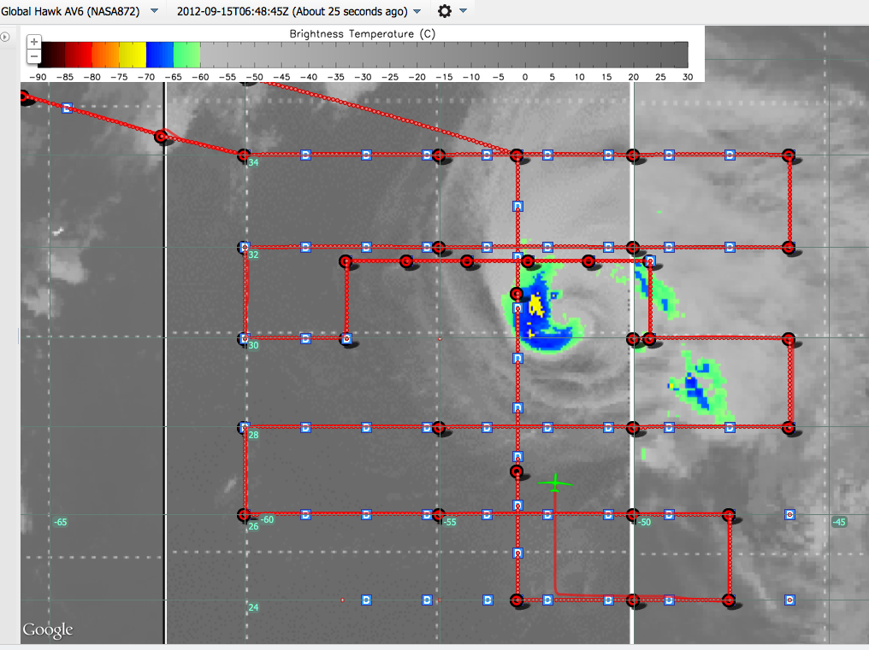Image resolution: width=869 pixels, height=650 pixels.
Task: Zoom in with the plus button
Action: (33, 42)
